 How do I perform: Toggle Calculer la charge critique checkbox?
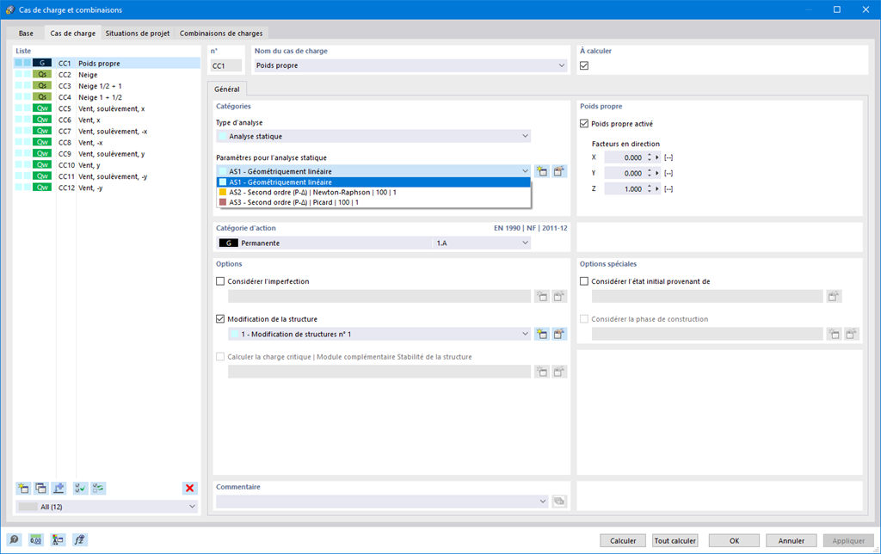220,356
